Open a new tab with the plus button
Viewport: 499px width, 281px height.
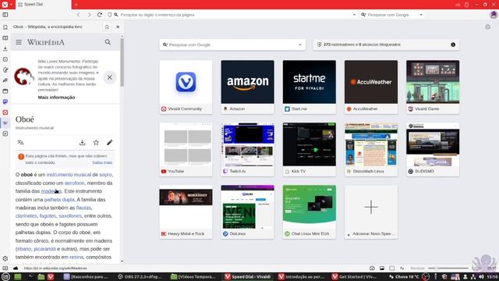pos(76,5)
